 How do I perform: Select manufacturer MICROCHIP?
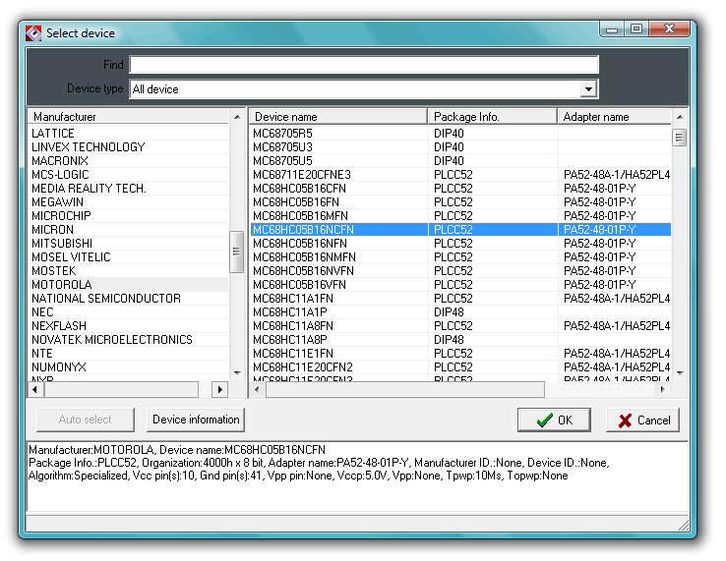(x=128, y=215)
